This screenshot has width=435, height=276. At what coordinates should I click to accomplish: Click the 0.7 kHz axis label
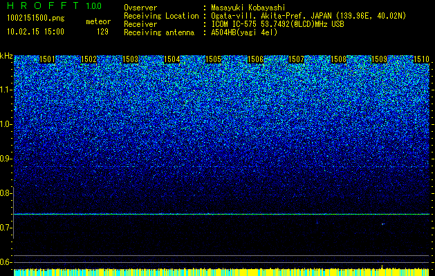5,228
